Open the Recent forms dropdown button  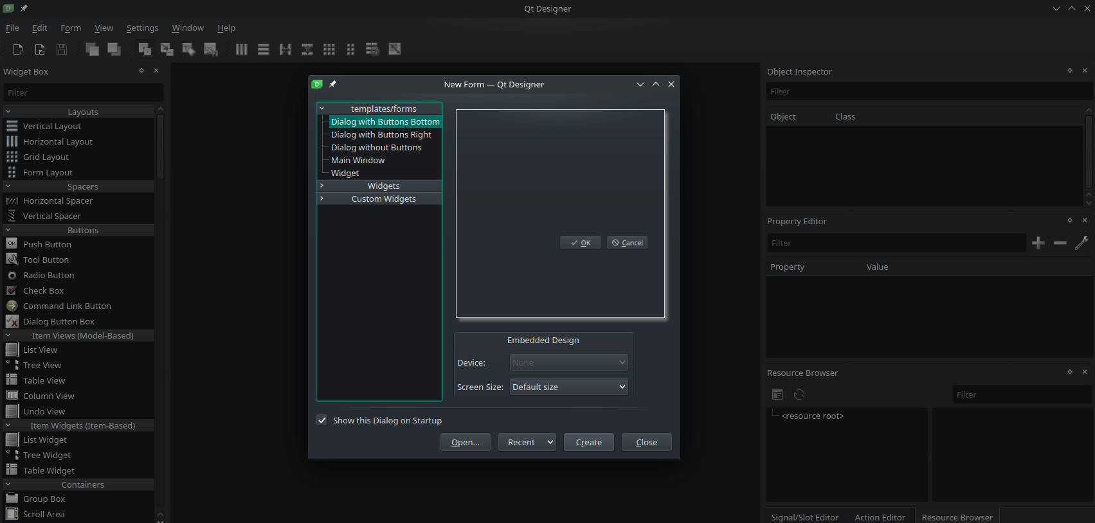coord(527,442)
